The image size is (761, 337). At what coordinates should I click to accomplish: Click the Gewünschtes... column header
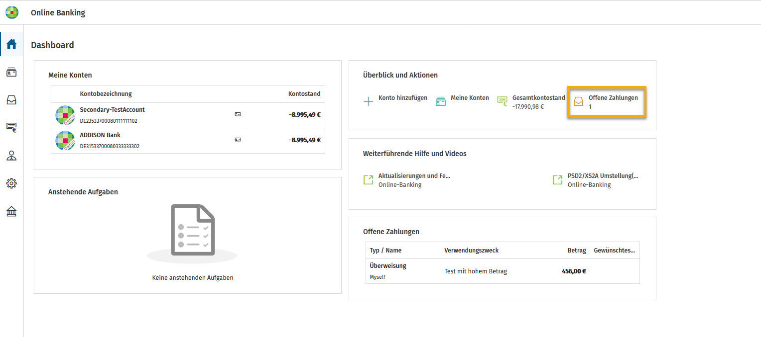click(x=615, y=250)
